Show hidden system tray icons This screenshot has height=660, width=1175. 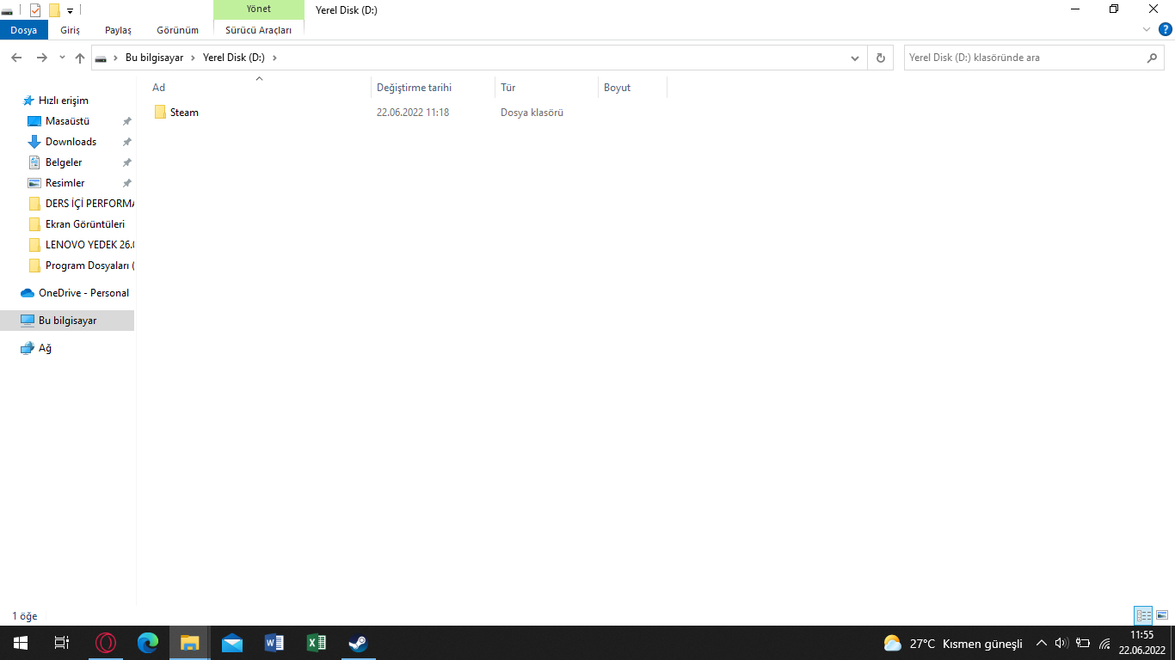[x=1041, y=643]
